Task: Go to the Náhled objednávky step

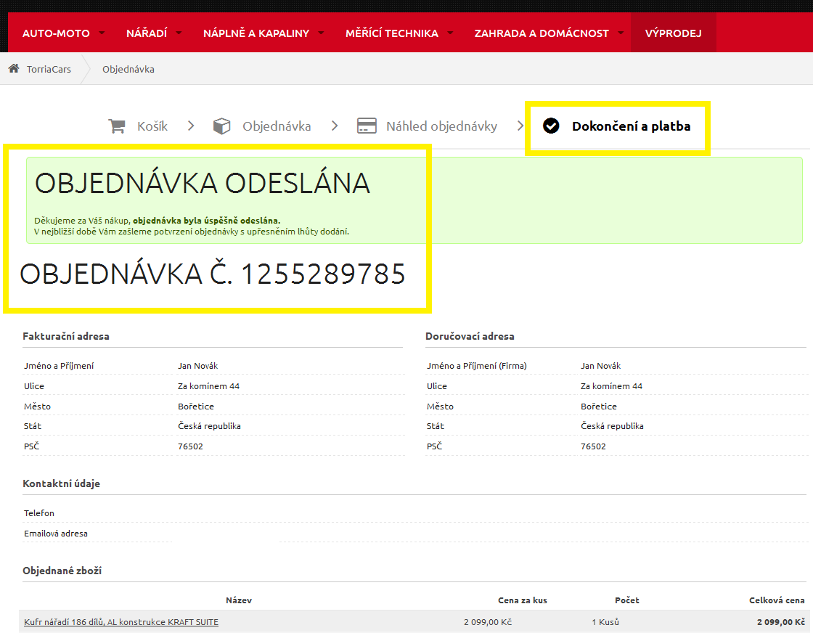Action: click(x=442, y=126)
